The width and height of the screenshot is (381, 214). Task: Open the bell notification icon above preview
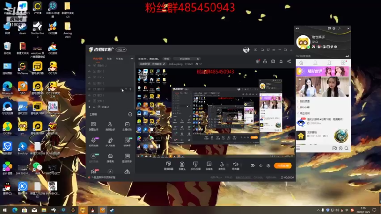pyautogui.click(x=281, y=62)
